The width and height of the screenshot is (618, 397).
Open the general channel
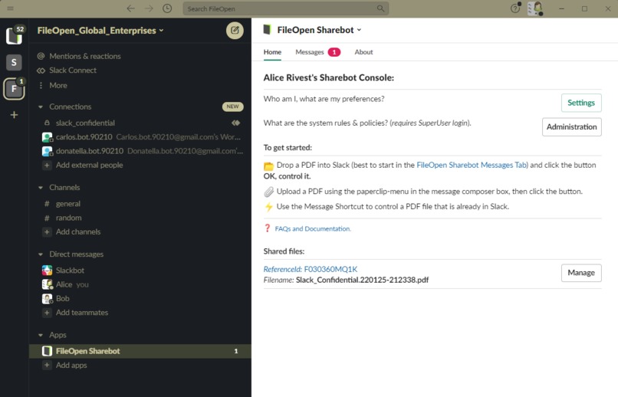[x=68, y=204]
